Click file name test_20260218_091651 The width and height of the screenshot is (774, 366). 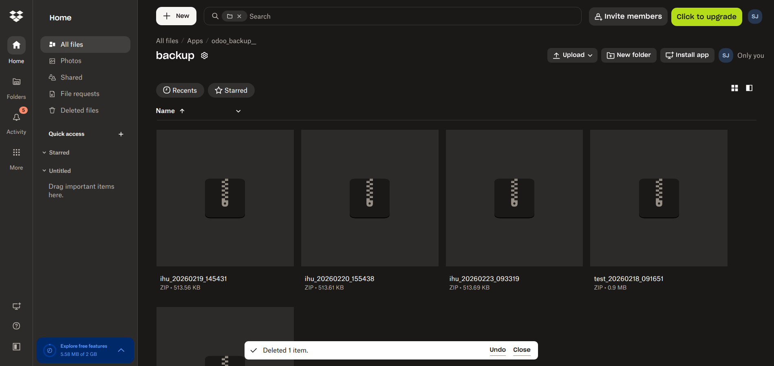[628, 279]
